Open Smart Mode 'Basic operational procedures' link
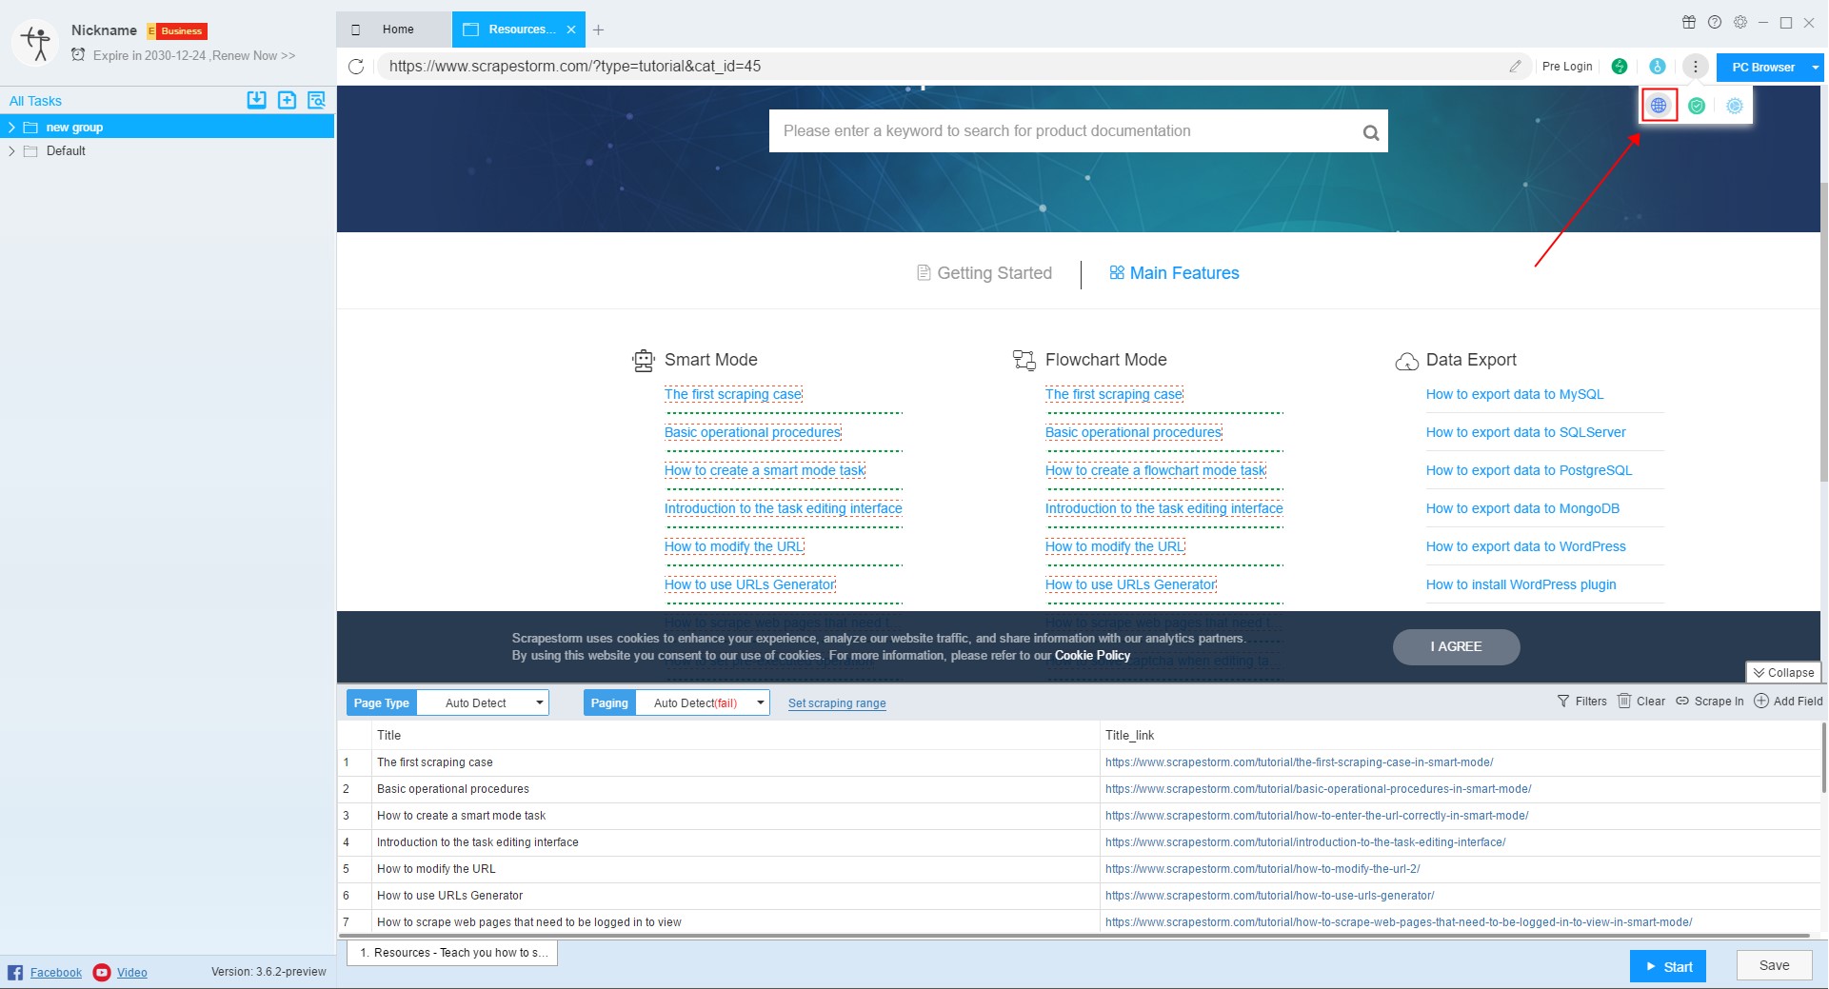1829x989 pixels. pyautogui.click(x=752, y=432)
